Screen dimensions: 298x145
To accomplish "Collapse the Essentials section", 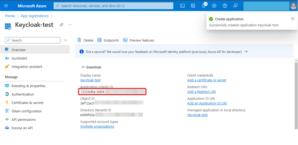I will [92, 67].
